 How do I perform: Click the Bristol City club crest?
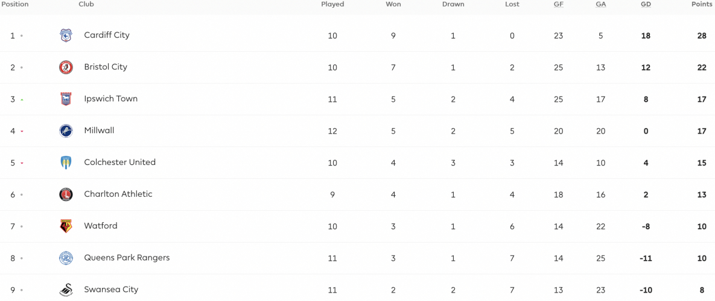(66, 67)
